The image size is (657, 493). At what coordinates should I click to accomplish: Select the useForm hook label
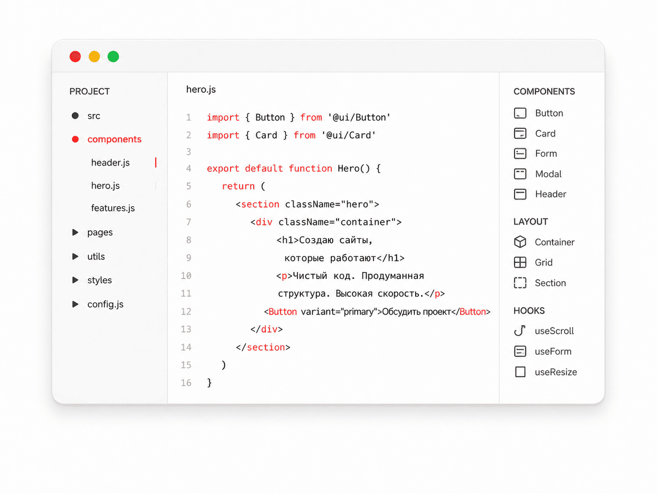click(553, 351)
